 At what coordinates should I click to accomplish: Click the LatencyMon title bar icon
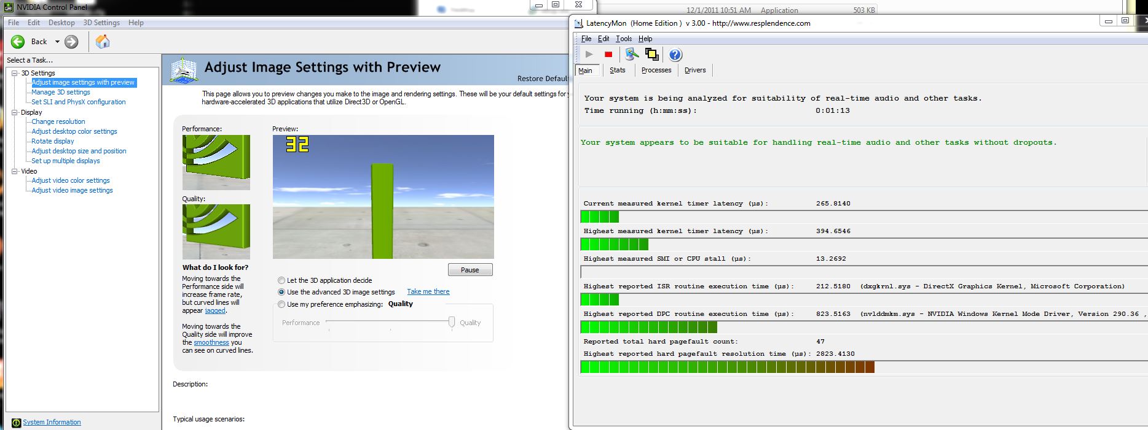tap(578, 23)
